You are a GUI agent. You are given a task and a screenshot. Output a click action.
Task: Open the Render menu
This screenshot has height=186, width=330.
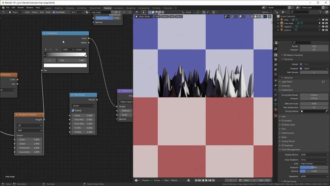21,8
